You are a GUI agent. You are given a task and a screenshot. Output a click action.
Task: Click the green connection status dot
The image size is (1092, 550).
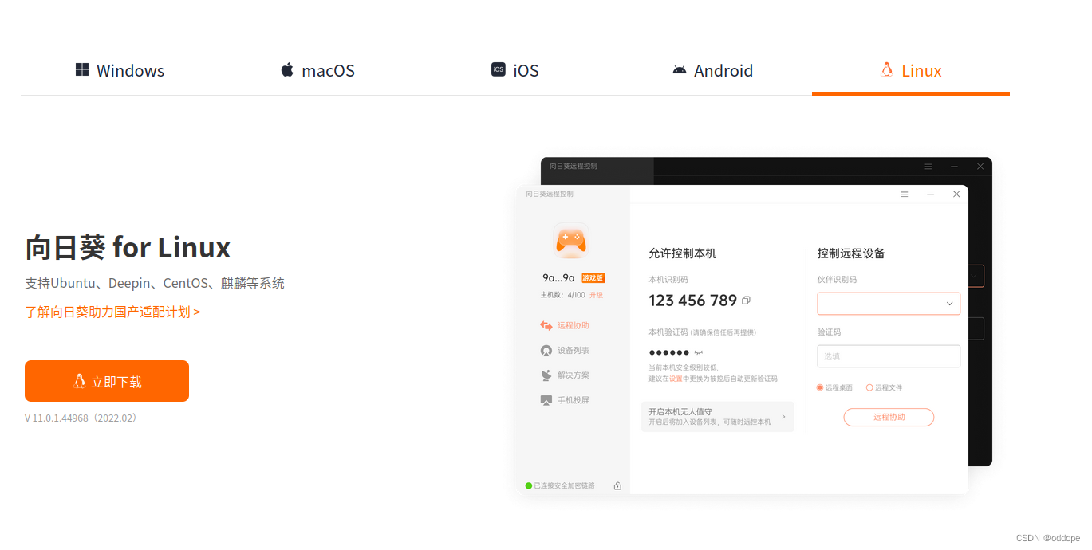529,485
